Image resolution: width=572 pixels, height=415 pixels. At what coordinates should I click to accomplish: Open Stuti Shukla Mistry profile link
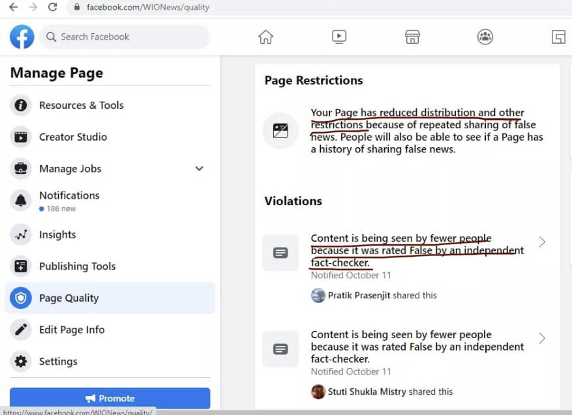[367, 392]
